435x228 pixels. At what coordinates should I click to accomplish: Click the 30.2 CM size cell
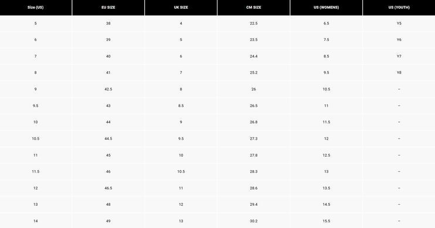254,221
